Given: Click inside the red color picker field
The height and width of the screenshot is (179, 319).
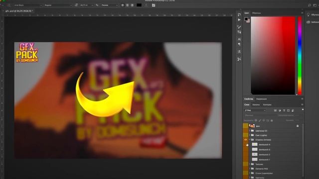Looking at the screenshot, I should click(x=273, y=56).
